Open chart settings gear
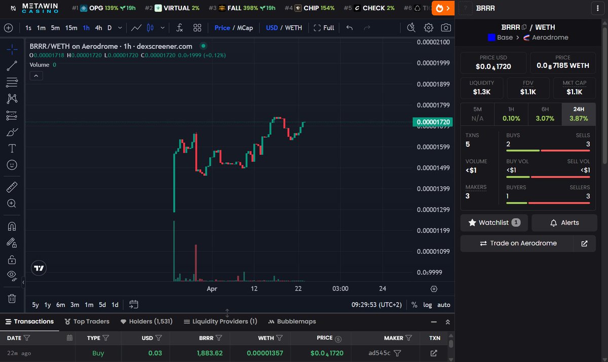 pos(429,28)
